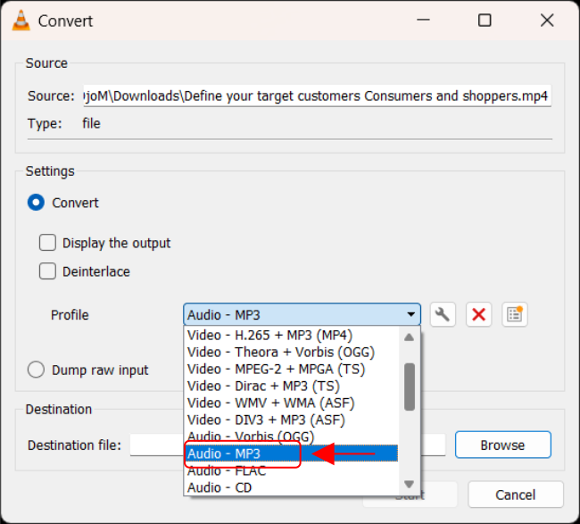580x524 pixels.
Task: Create a new profile with list icon
Action: point(515,314)
